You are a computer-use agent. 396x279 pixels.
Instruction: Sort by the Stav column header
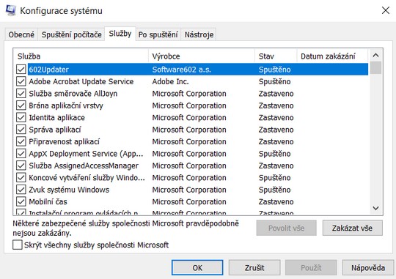[x=276, y=56]
